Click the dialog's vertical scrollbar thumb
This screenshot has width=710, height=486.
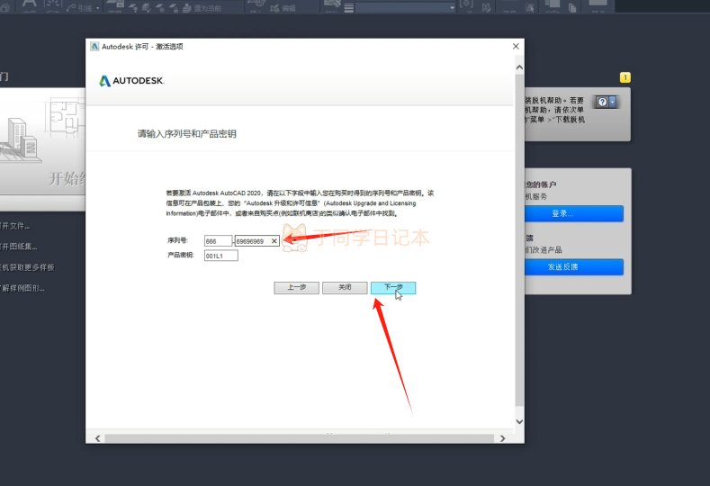pos(519,240)
